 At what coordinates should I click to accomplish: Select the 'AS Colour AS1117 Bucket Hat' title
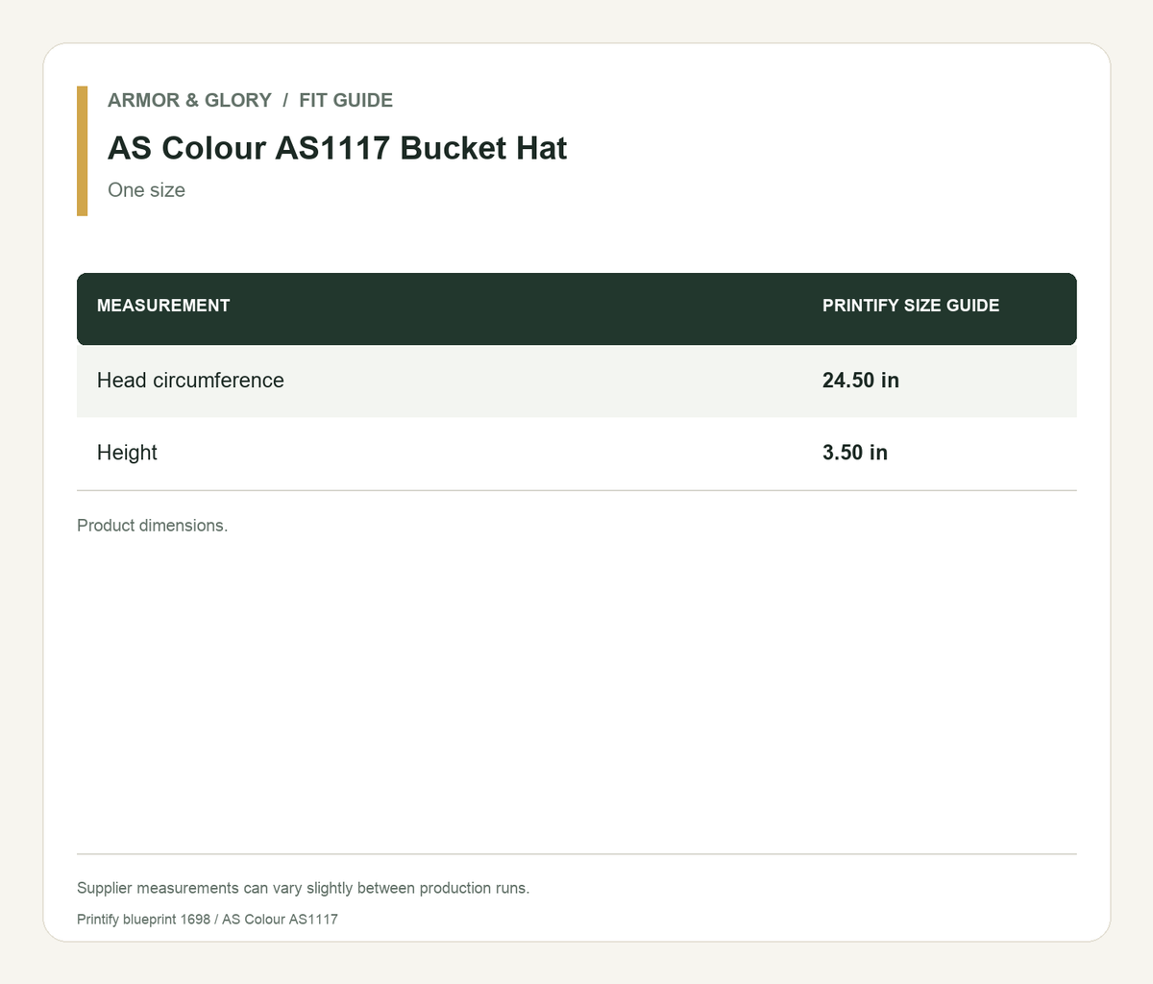coord(337,148)
